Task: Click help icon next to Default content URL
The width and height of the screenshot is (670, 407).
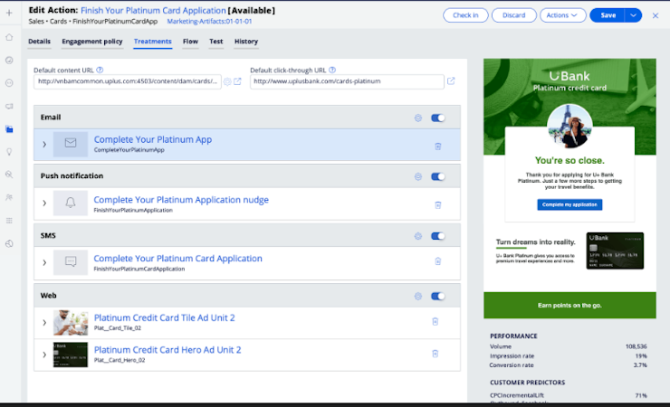Action: 100,70
